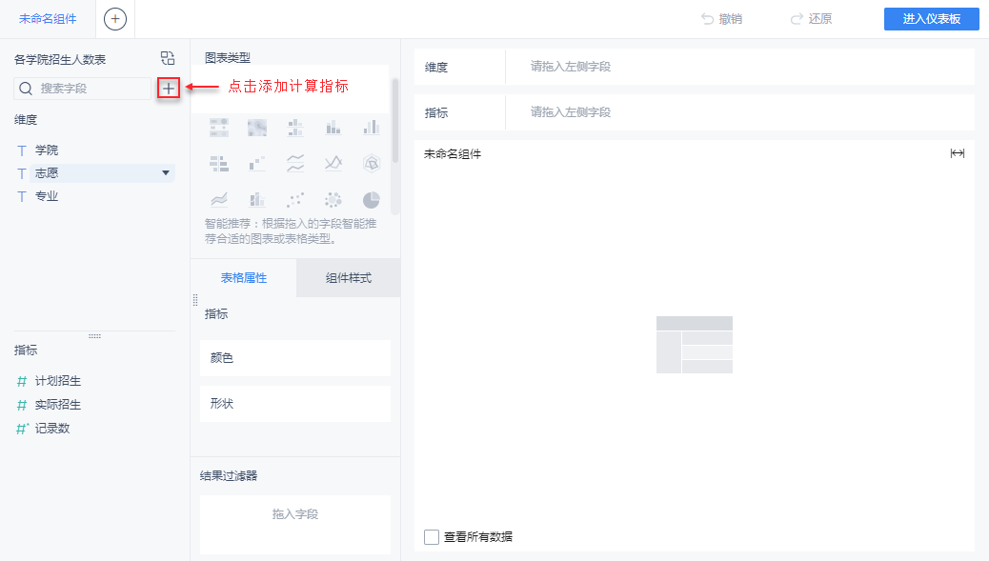Click the 未命名组件 title in preview area
Viewport: 989px width, 561px height.
click(x=453, y=153)
